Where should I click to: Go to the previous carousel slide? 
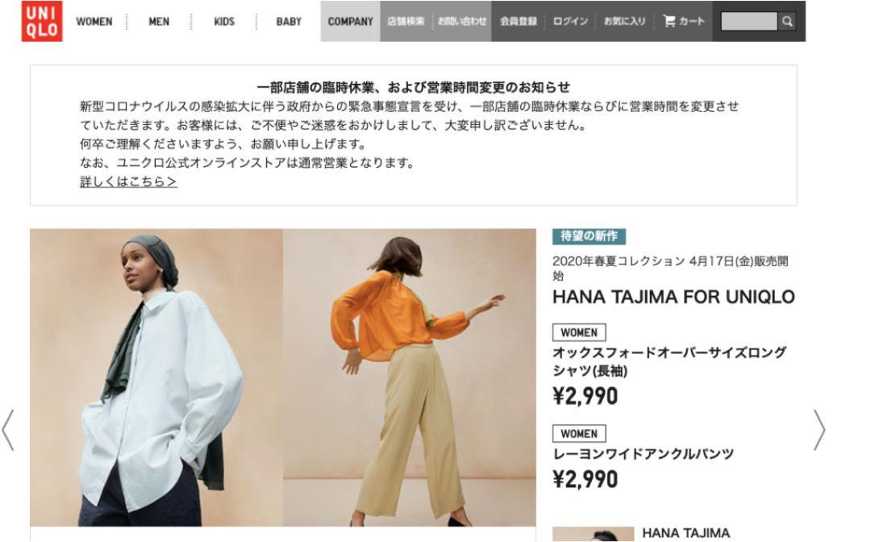click(8, 430)
